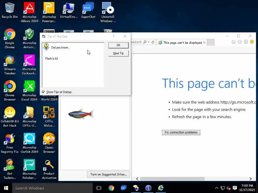Launch SuperChat from the desktop
Image resolution: width=258 pixels, height=193 pixels.
tap(88, 10)
